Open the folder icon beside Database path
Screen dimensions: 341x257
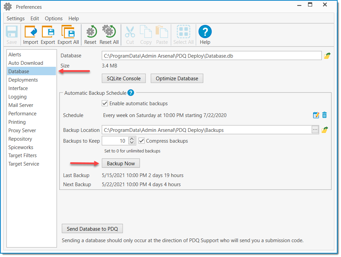point(327,56)
